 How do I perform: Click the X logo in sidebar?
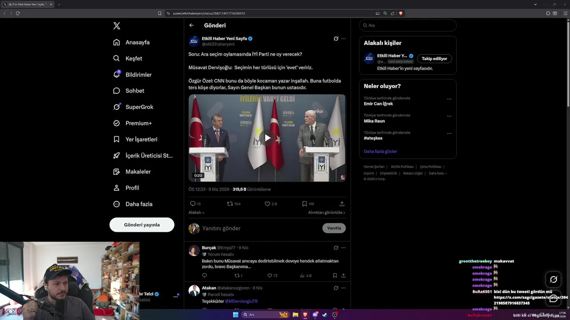(117, 26)
